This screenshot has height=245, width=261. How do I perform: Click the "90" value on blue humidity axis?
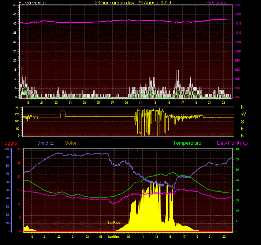coord(7,157)
